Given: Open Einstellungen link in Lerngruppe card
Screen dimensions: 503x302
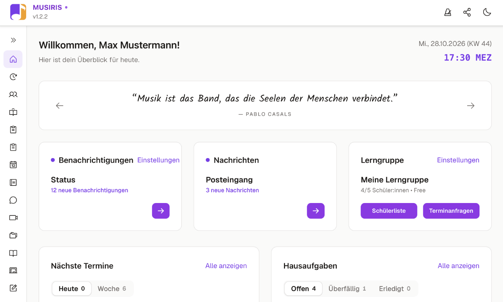Looking at the screenshot, I should pyautogui.click(x=458, y=160).
